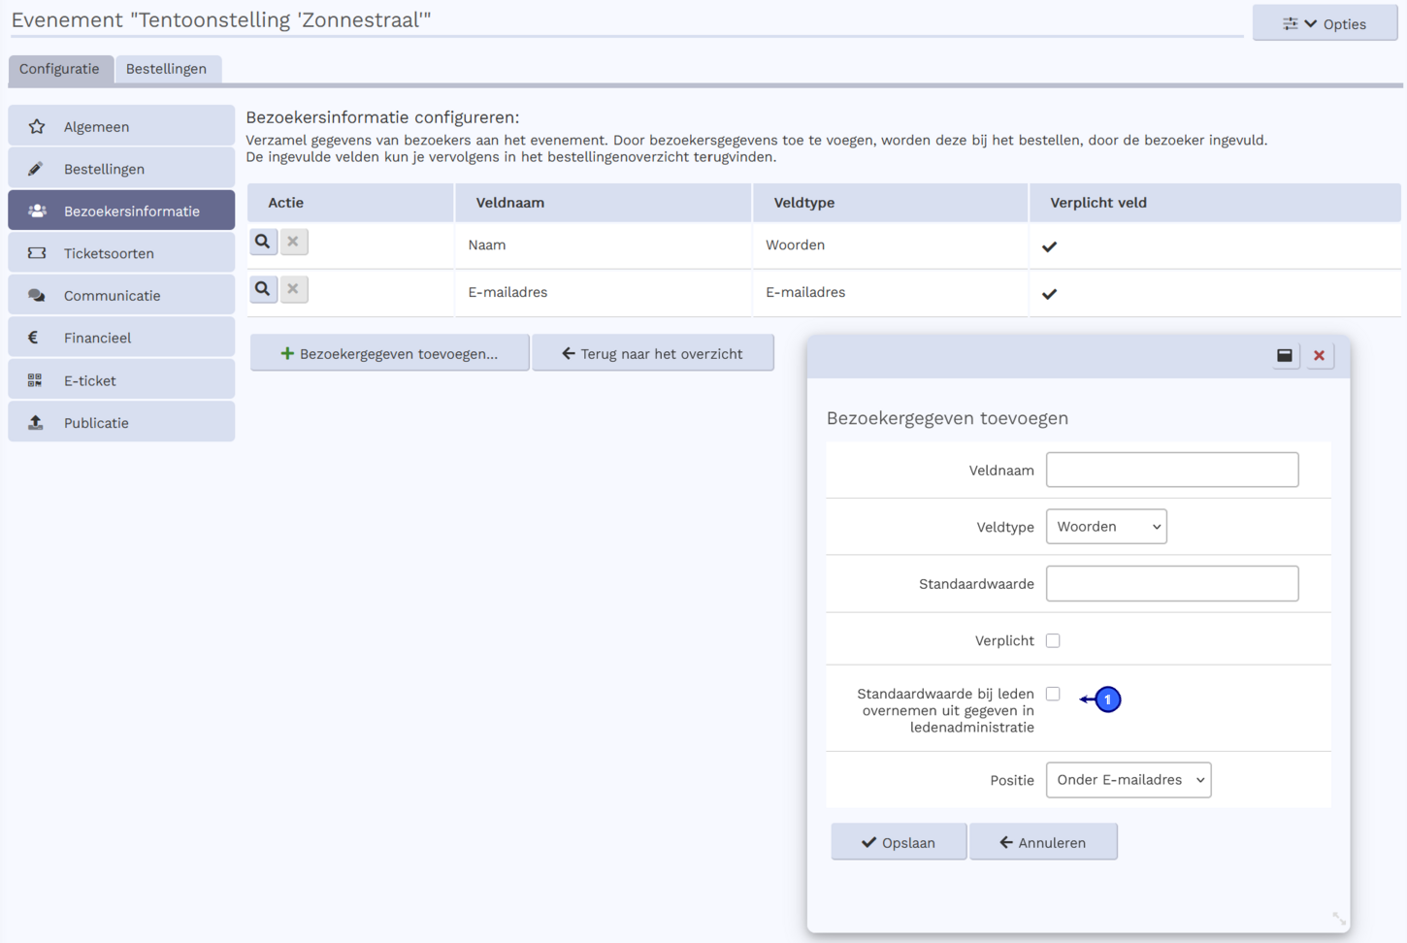
Task: Open the Algemeen section with star icon
Action: click(x=121, y=126)
